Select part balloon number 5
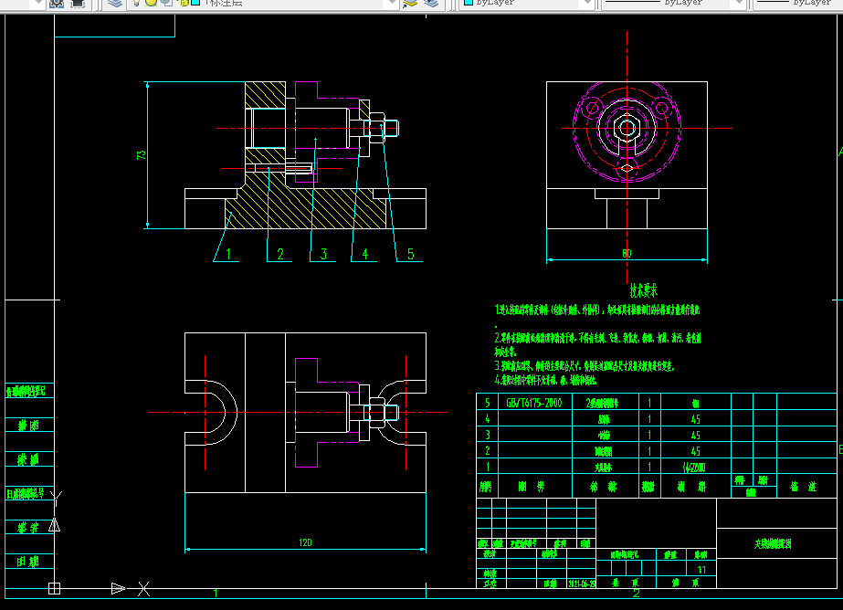This screenshot has height=610, width=843. [x=411, y=254]
